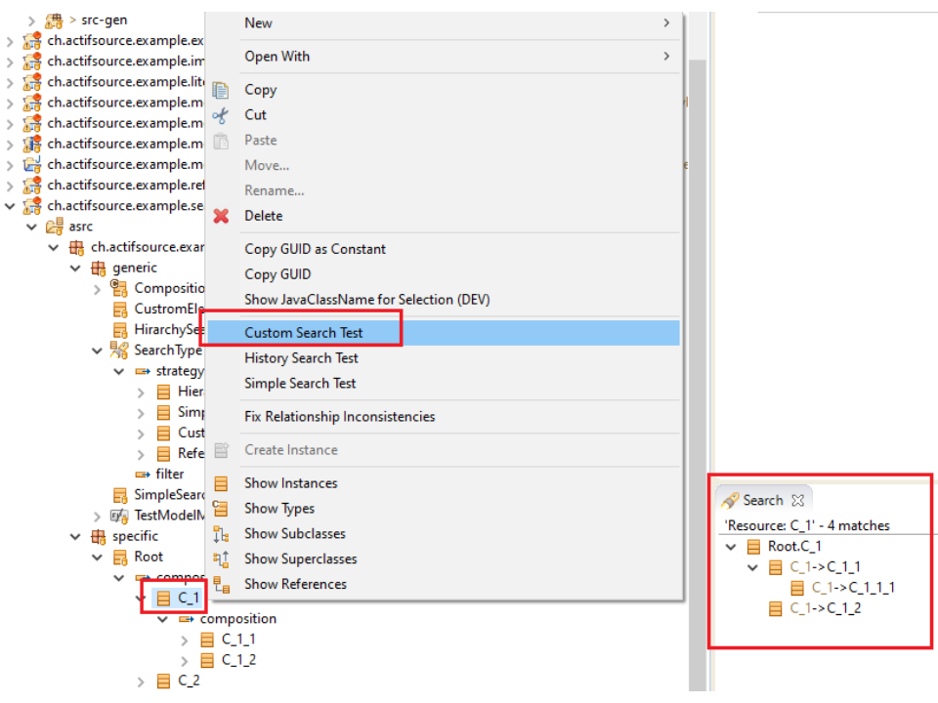
Task: Click the scissors Cut icon
Action: 221,115
